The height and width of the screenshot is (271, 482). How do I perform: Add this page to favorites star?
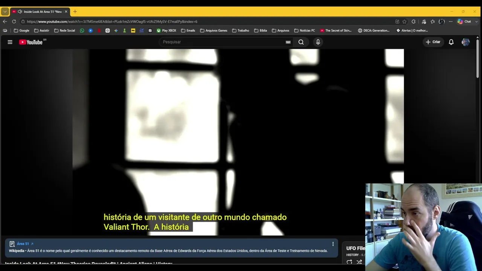tap(404, 21)
